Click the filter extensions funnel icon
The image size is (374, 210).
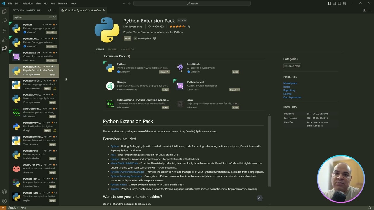tap(54, 17)
